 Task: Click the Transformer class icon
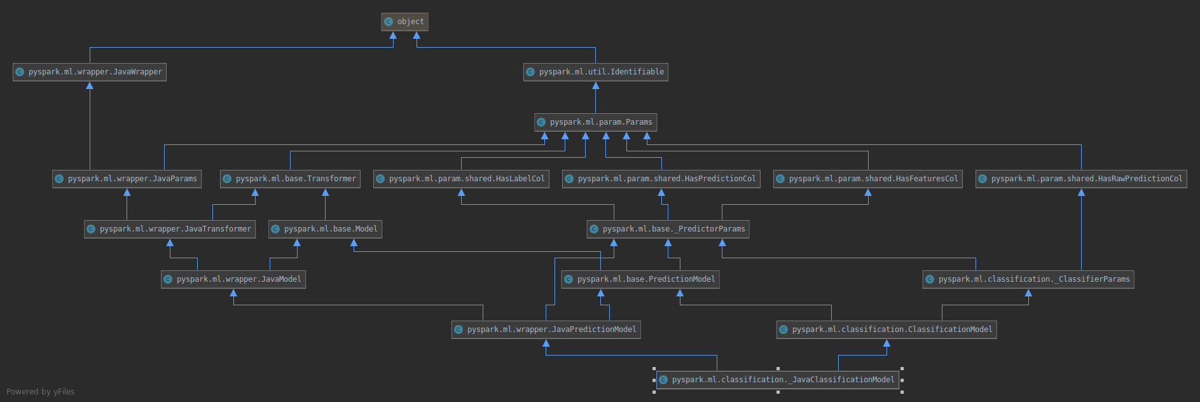point(227,179)
